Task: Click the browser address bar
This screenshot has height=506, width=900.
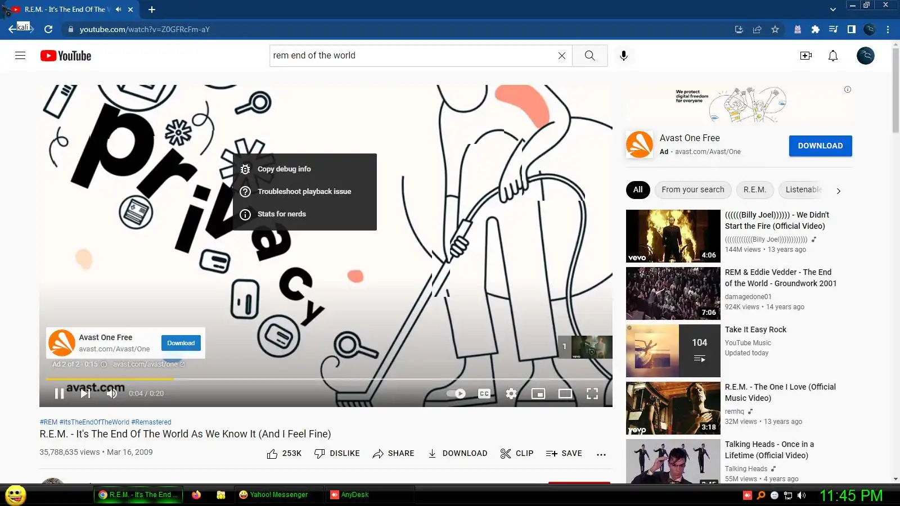Action: 394,29
